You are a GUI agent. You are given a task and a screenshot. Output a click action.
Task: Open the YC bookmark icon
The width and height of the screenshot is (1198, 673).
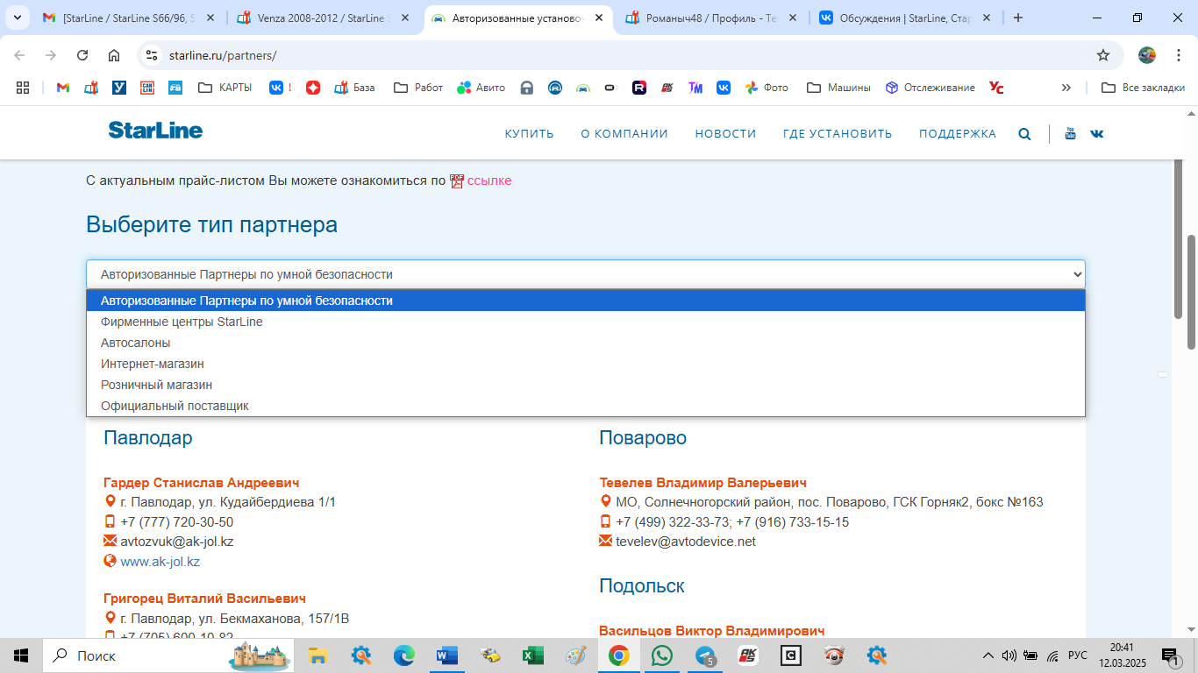[996, 88]
